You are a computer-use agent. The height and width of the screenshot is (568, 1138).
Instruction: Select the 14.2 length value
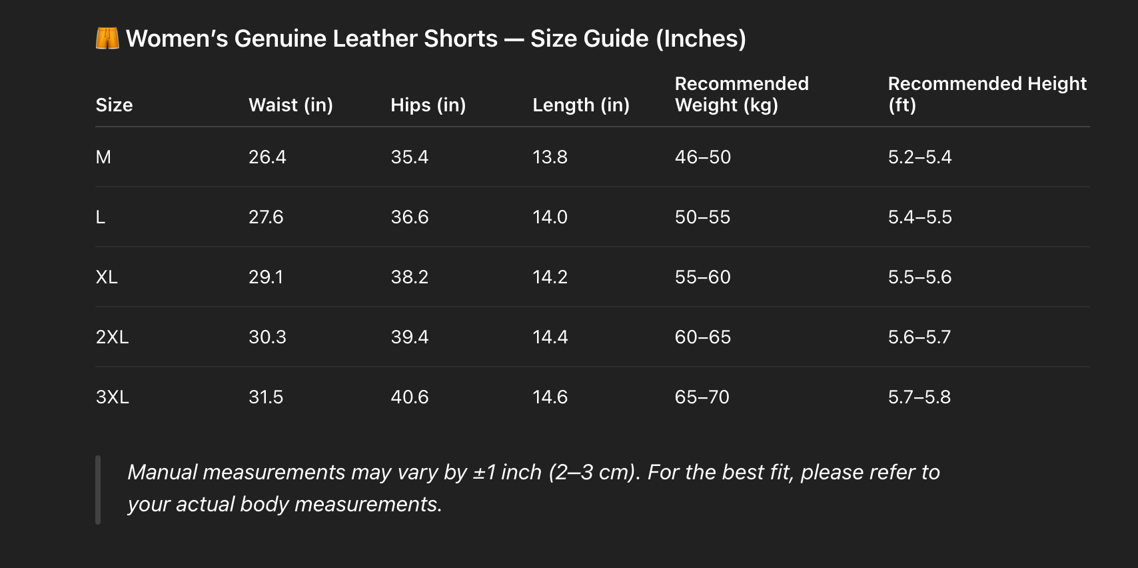pos(550,277)
